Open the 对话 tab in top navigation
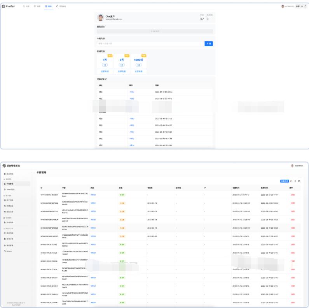Viewport: 309px width, 308px height. (26, 6)
